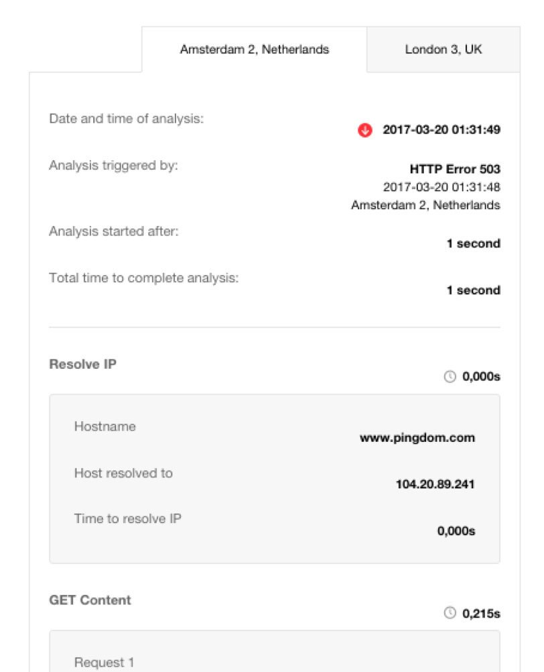
Task: Click the Request 1 entry
Action: 104,663
